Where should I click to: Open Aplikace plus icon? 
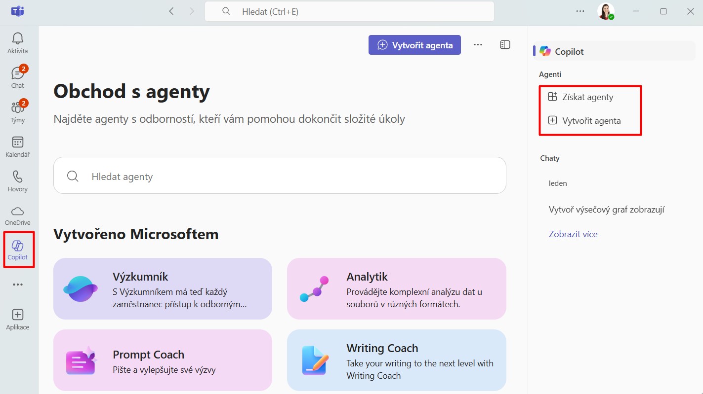(x=18, y=319)
